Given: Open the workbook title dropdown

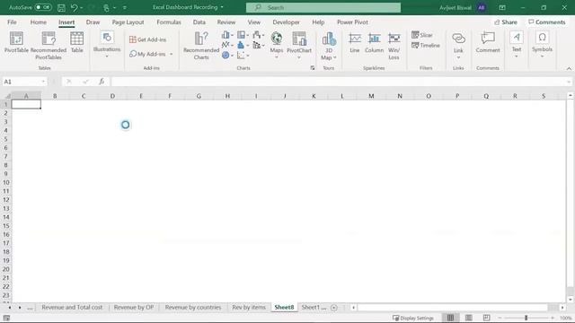Looking at the screenshot, I should (x=222, y=7).
